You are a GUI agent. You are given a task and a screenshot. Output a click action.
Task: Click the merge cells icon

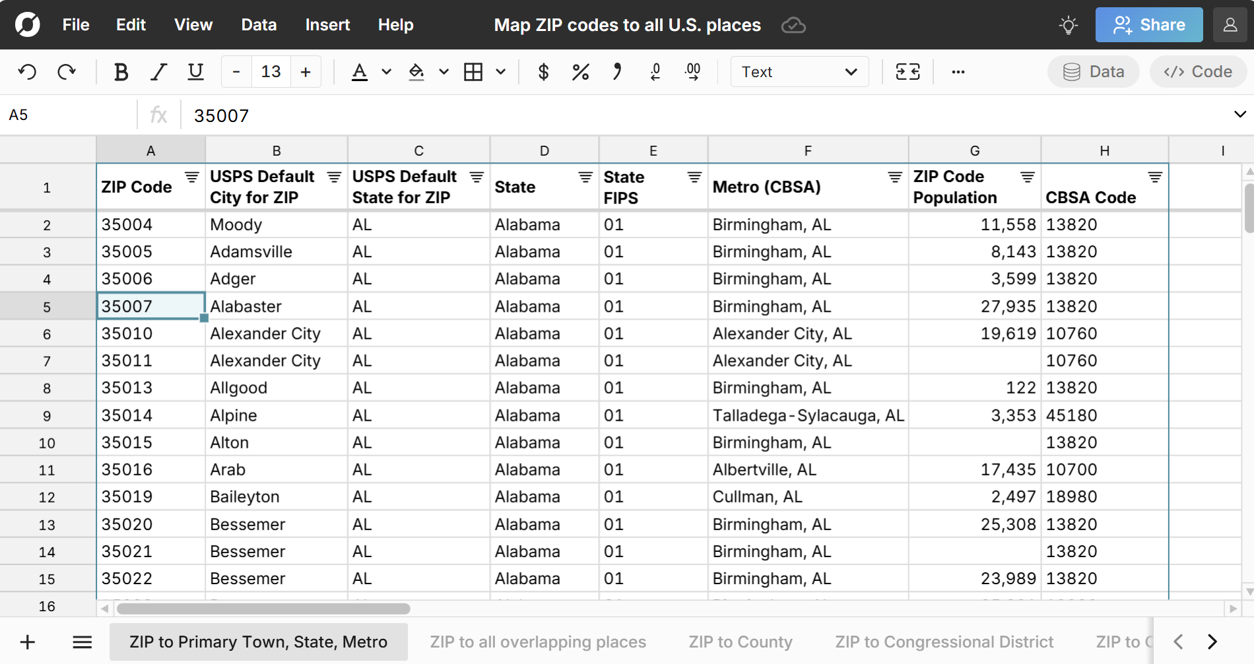point(907,72)
